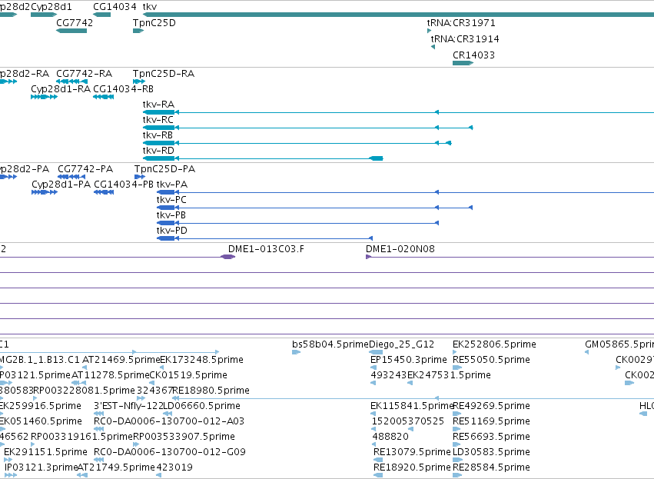Select the RE28584.5prime EST
This screenshot has width=654, height=479.
(457, 475)
